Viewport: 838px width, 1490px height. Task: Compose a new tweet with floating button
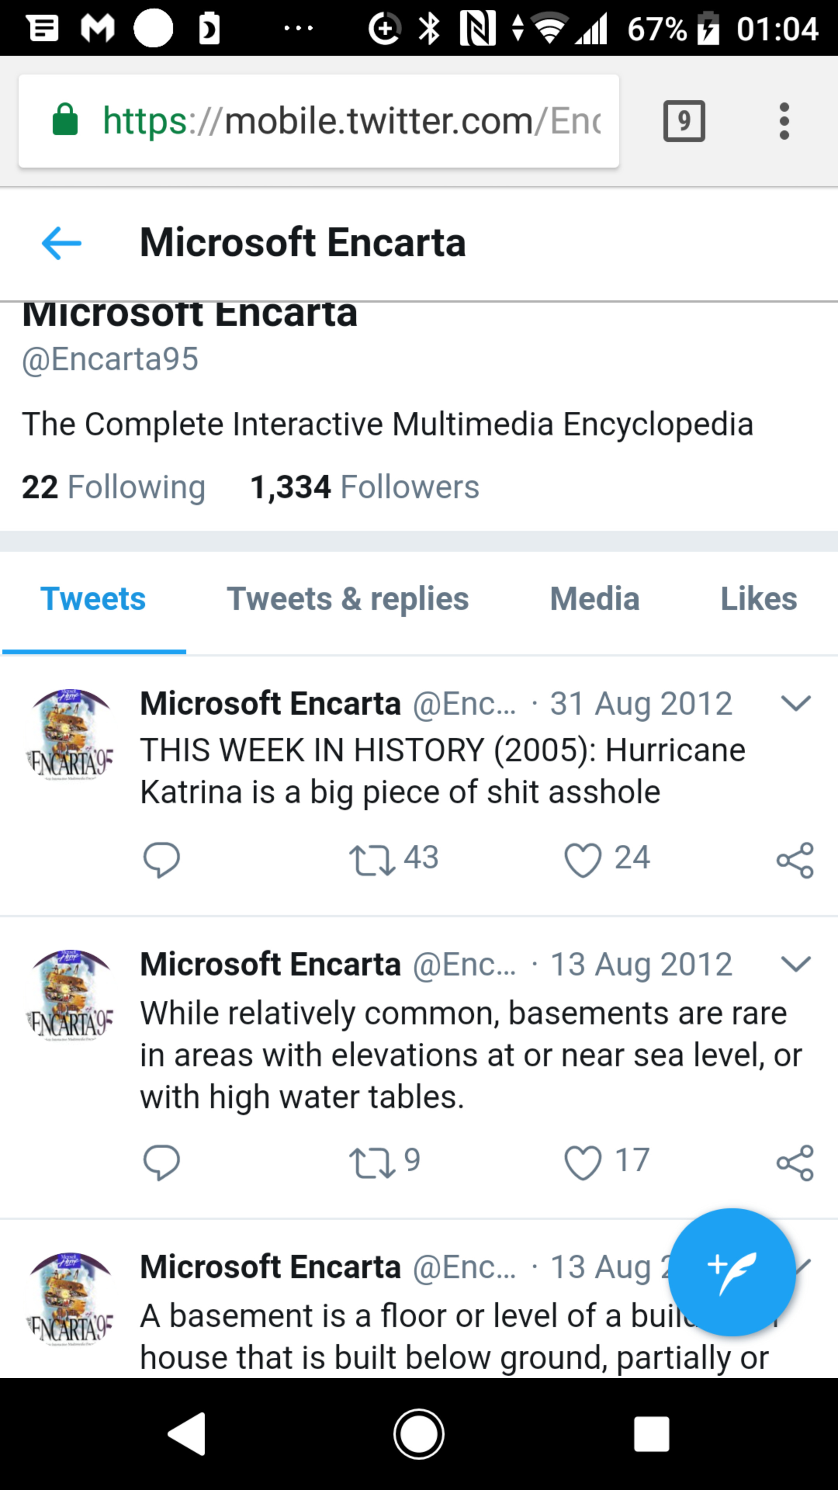[732, 1272]
